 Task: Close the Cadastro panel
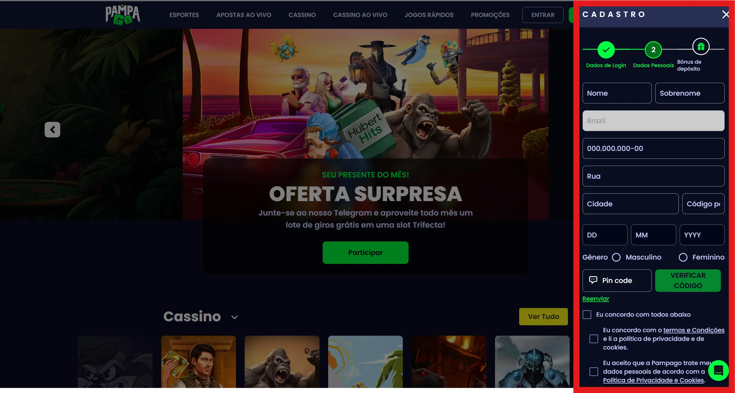[x=725, y=14]
